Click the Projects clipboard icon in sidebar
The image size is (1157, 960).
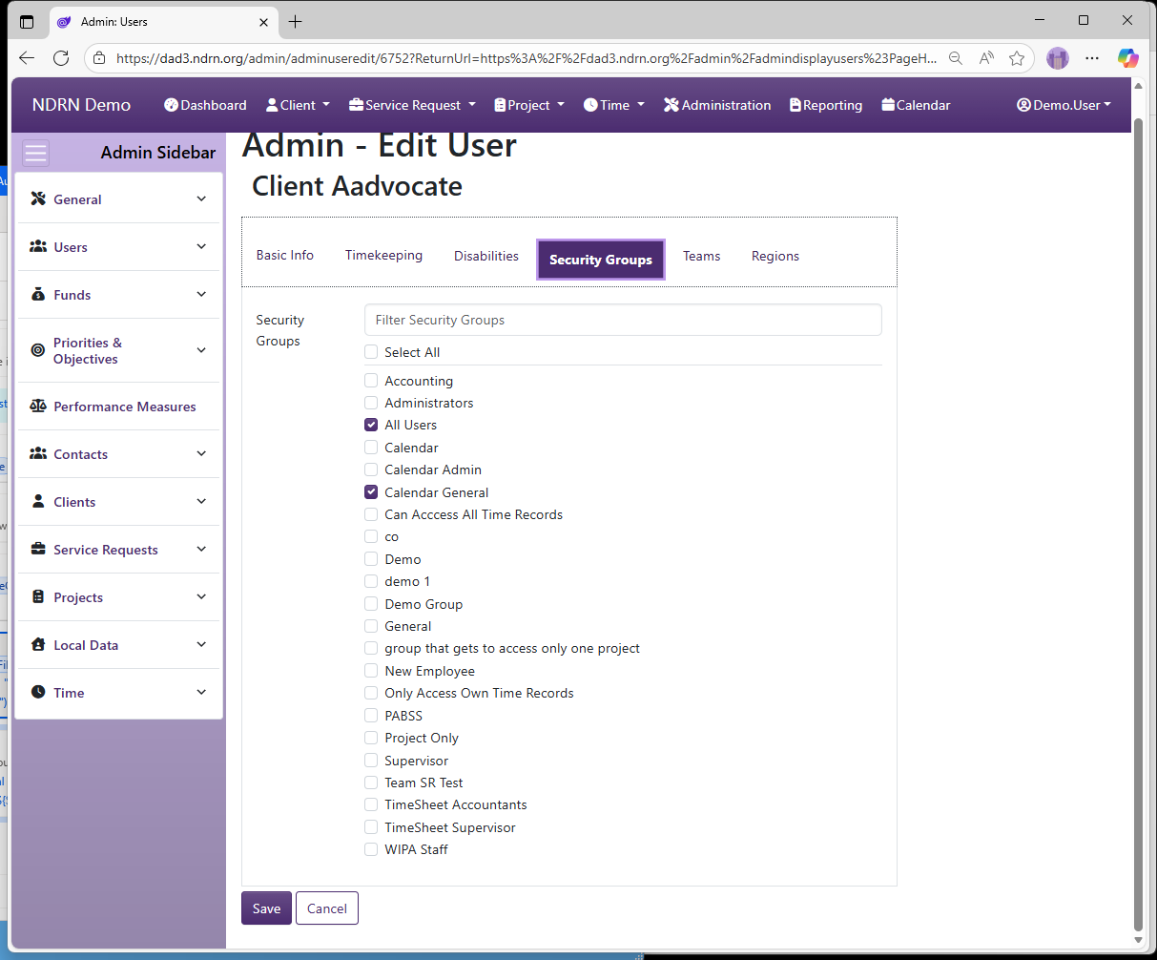coord(38,597)
